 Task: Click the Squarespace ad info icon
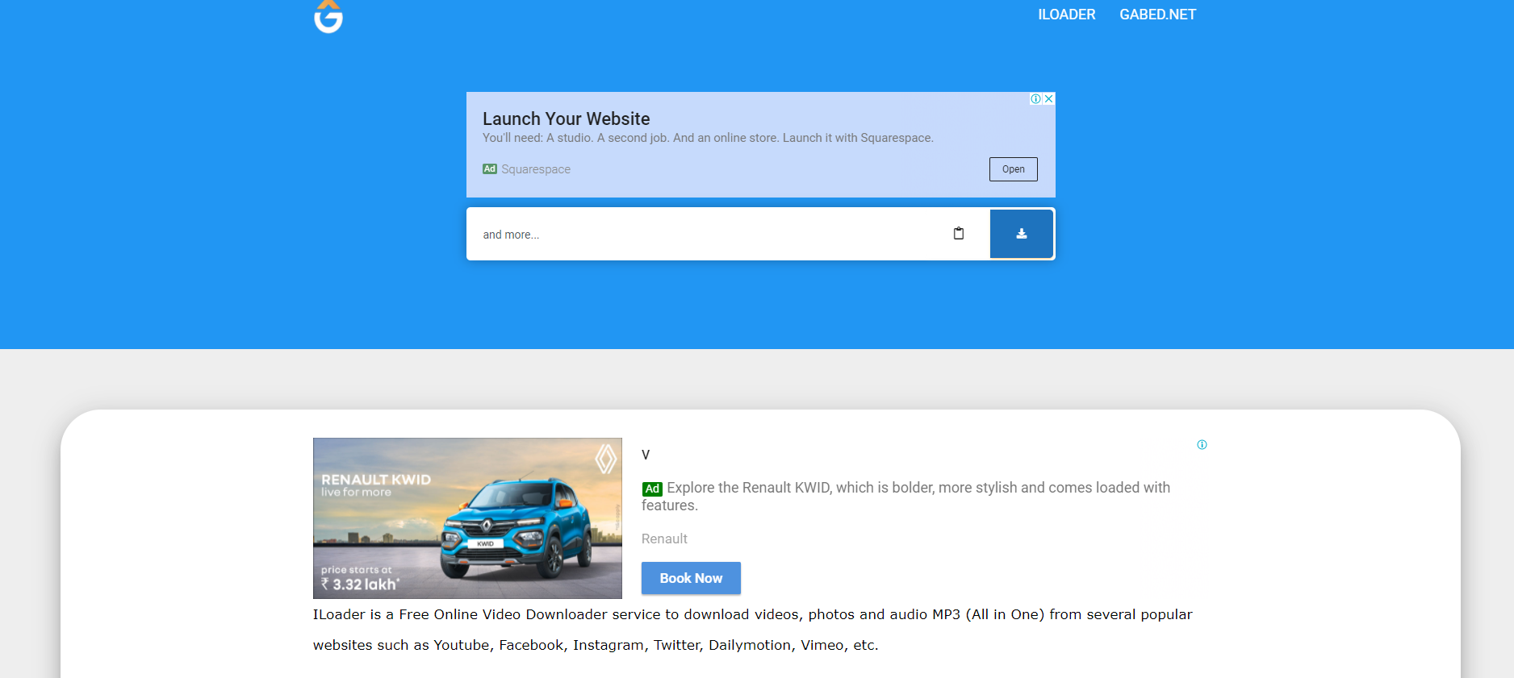pos(1035,99)
